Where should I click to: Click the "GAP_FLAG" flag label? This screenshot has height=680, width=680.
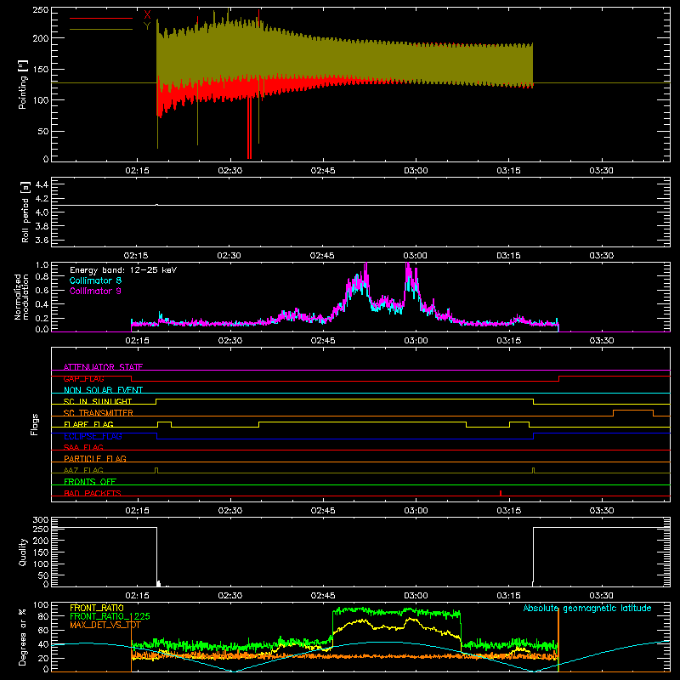pyautogui.click(x=83, y=378)
